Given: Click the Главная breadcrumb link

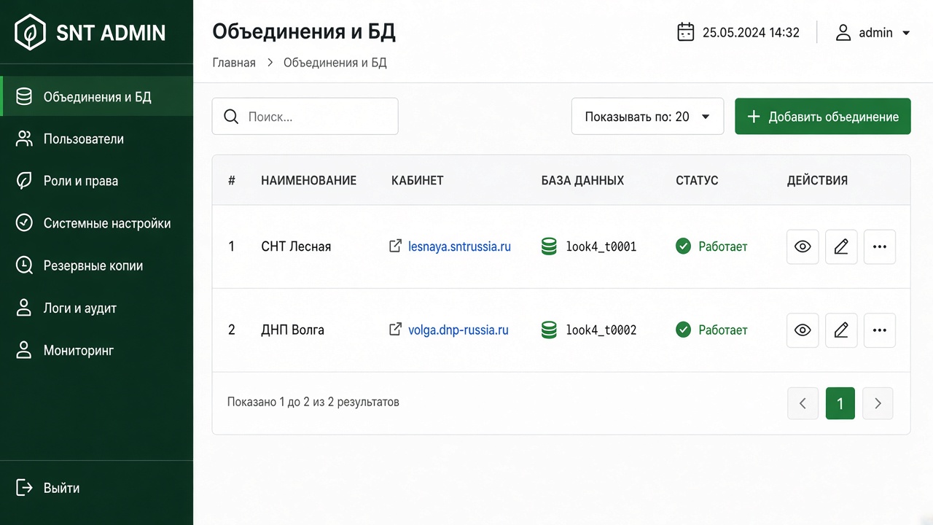Looking at the screenshot, I should coord(234,63).
